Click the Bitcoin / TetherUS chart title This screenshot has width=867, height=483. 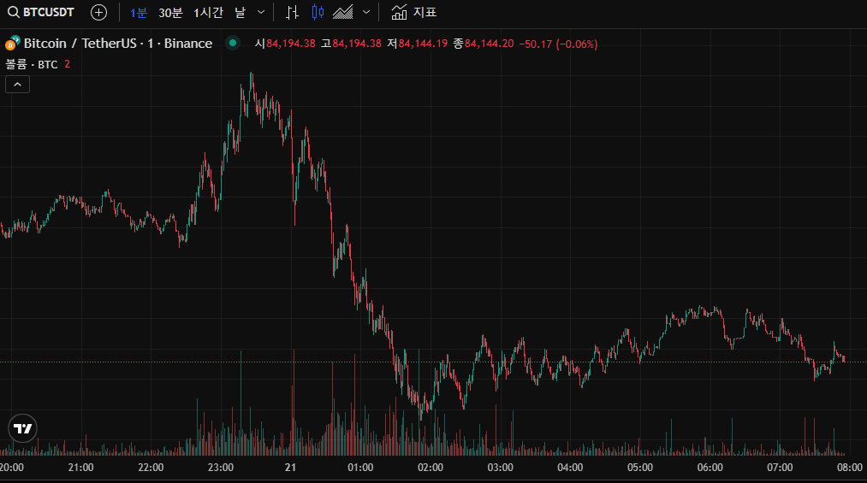click(117, 44)
